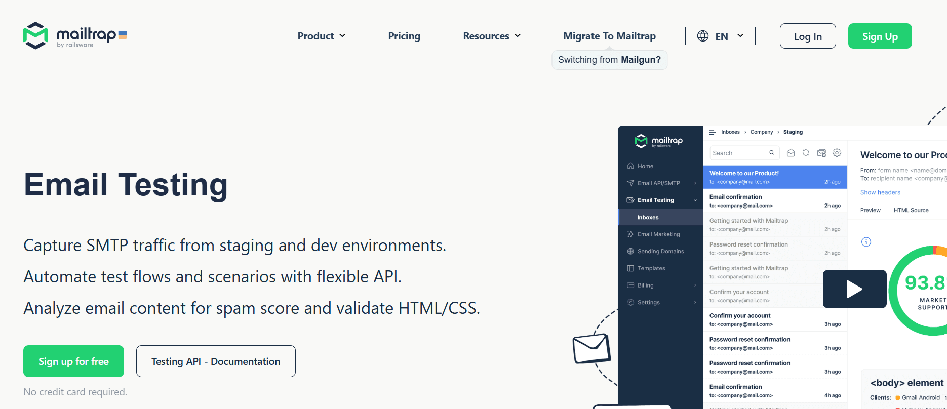Expand the Email API/SMTP sidebar chevron
This screenshot has height=409, width=947.
click(x=695, y=183)
